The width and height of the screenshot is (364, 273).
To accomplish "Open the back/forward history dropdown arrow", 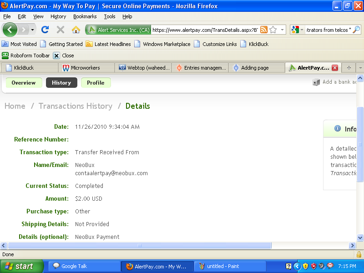I will 32,30.
